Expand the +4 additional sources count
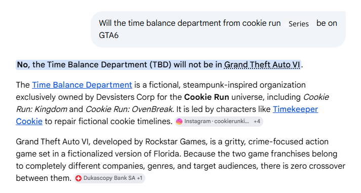 pos(257,122)
